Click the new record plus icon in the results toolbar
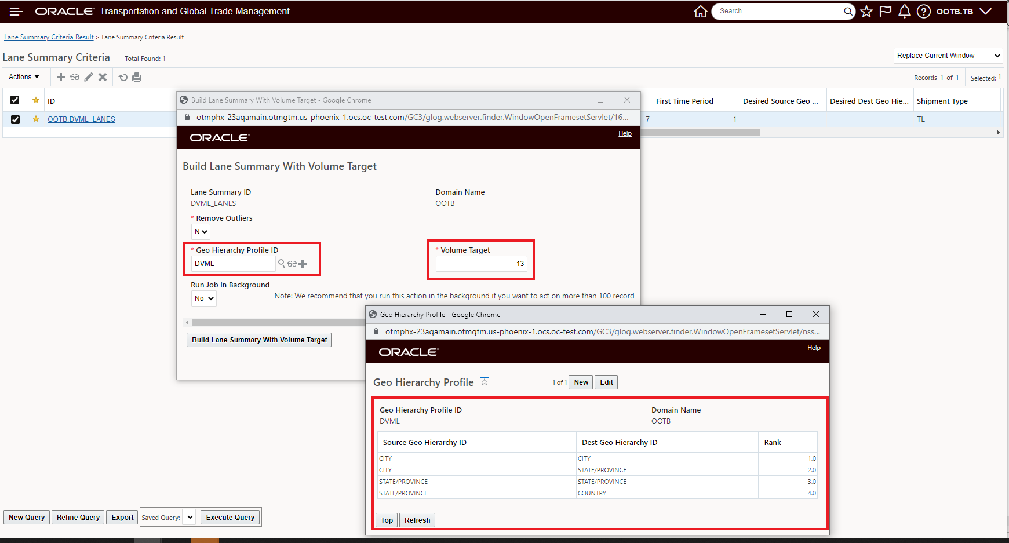Image resolution: width=1009 pixels, height=543 pixels. (61, 77)
